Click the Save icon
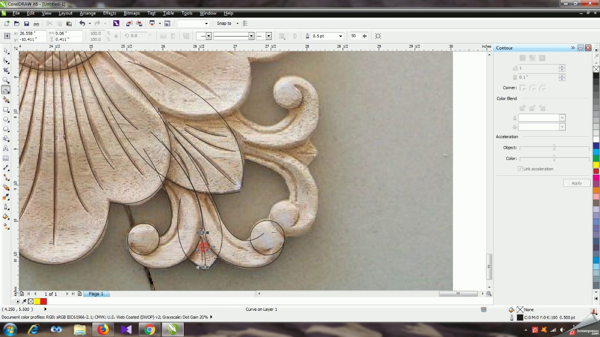Image resolution: width=600 pixels, height=337 pixels. [x=26, y=23]
